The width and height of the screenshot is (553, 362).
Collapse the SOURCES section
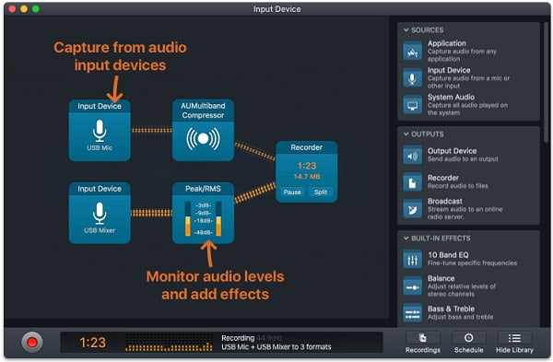[x=406, y=30]
